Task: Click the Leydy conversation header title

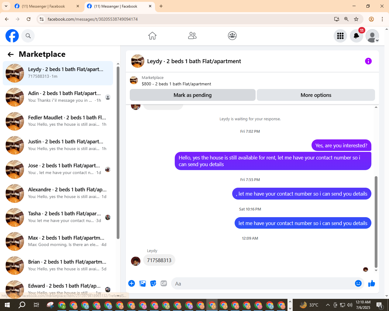Action: (194, 61)
